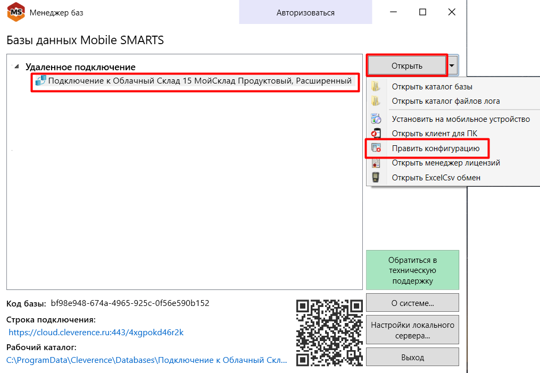This screenshot has width=540, height=373.
Task: Click the Рабочий каталог label
Action: (x=41, y=347)
